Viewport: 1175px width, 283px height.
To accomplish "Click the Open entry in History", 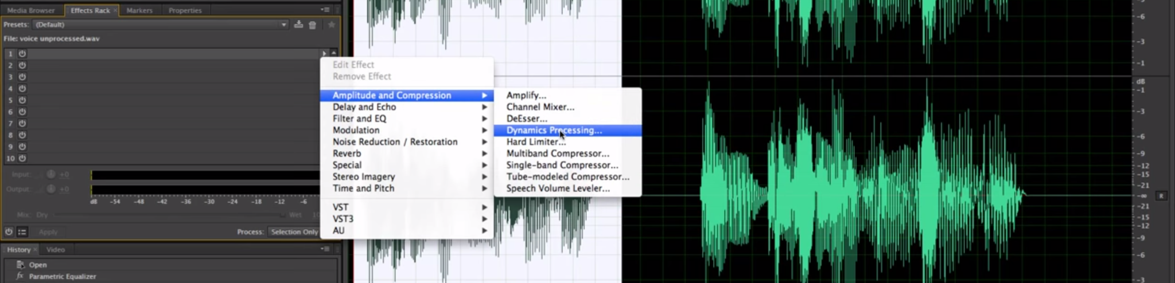I will click(x=38, y=265).
